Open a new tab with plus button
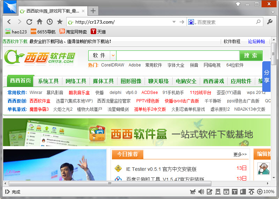The height and width of the screenshot is (199, 279). click(x=93, y=11)
